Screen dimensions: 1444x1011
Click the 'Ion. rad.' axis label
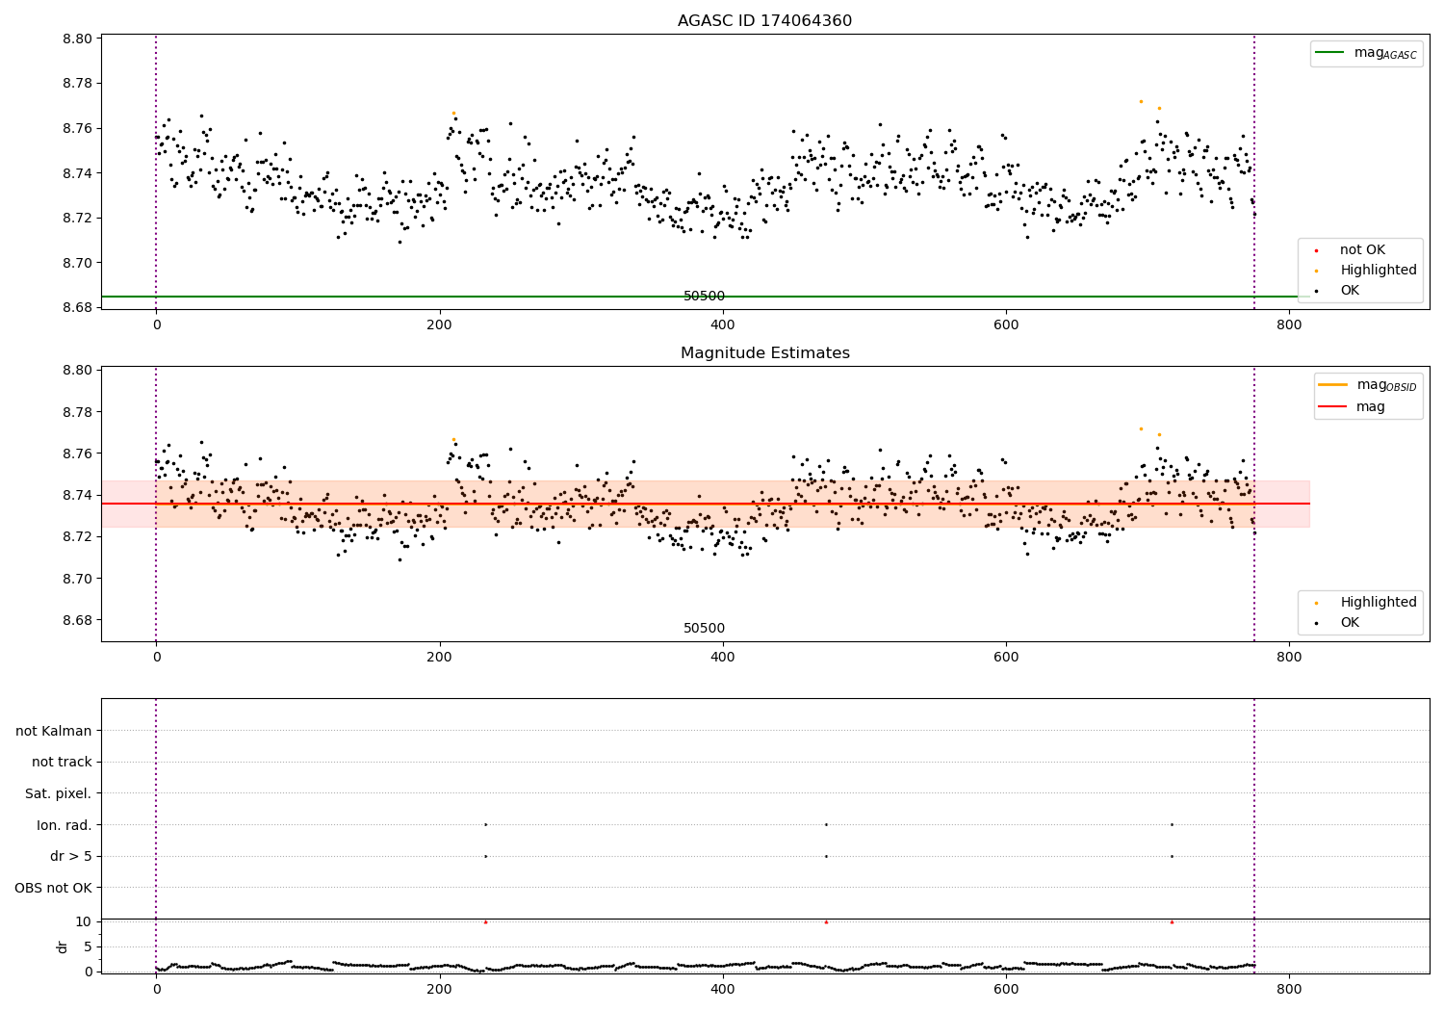(x=64, y=825)
